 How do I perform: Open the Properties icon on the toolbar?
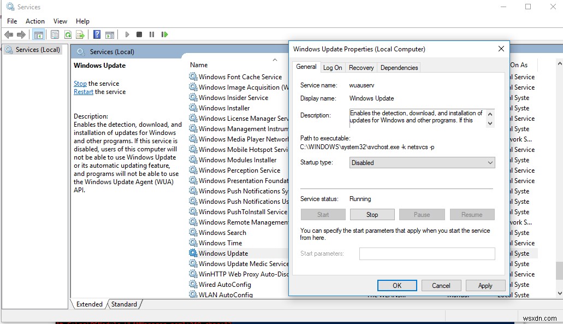pos(55,34)
